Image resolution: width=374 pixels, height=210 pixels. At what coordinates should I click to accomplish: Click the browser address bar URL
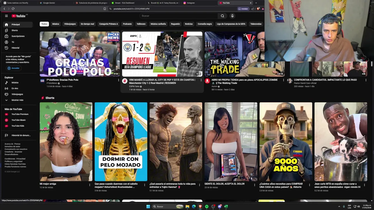tap(131, 9)
